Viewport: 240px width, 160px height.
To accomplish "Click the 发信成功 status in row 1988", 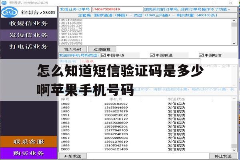I will click(x=176, y=104).
